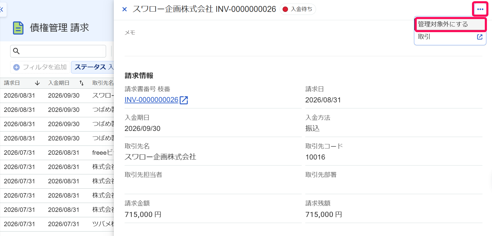Open the 取引 menu entry

tap(450, 37)
